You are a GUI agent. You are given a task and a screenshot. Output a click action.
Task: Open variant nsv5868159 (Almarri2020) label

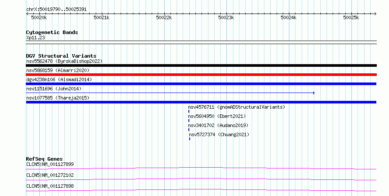(x=58, y=70)
